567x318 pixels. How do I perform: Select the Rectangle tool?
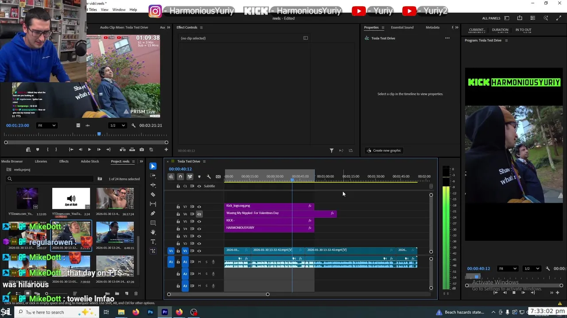pos(153,223)
